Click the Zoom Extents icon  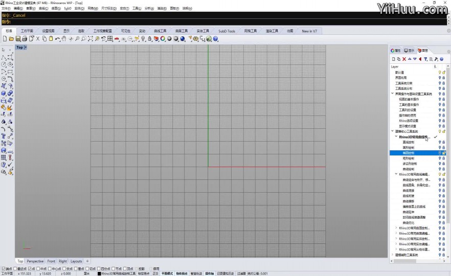[91, 39]
